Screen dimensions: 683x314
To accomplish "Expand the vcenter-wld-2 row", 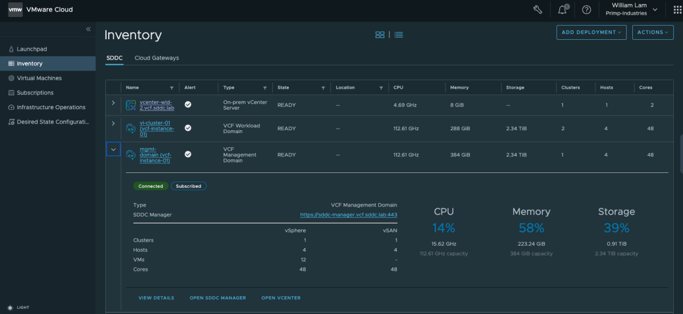I will pos(113,102).
